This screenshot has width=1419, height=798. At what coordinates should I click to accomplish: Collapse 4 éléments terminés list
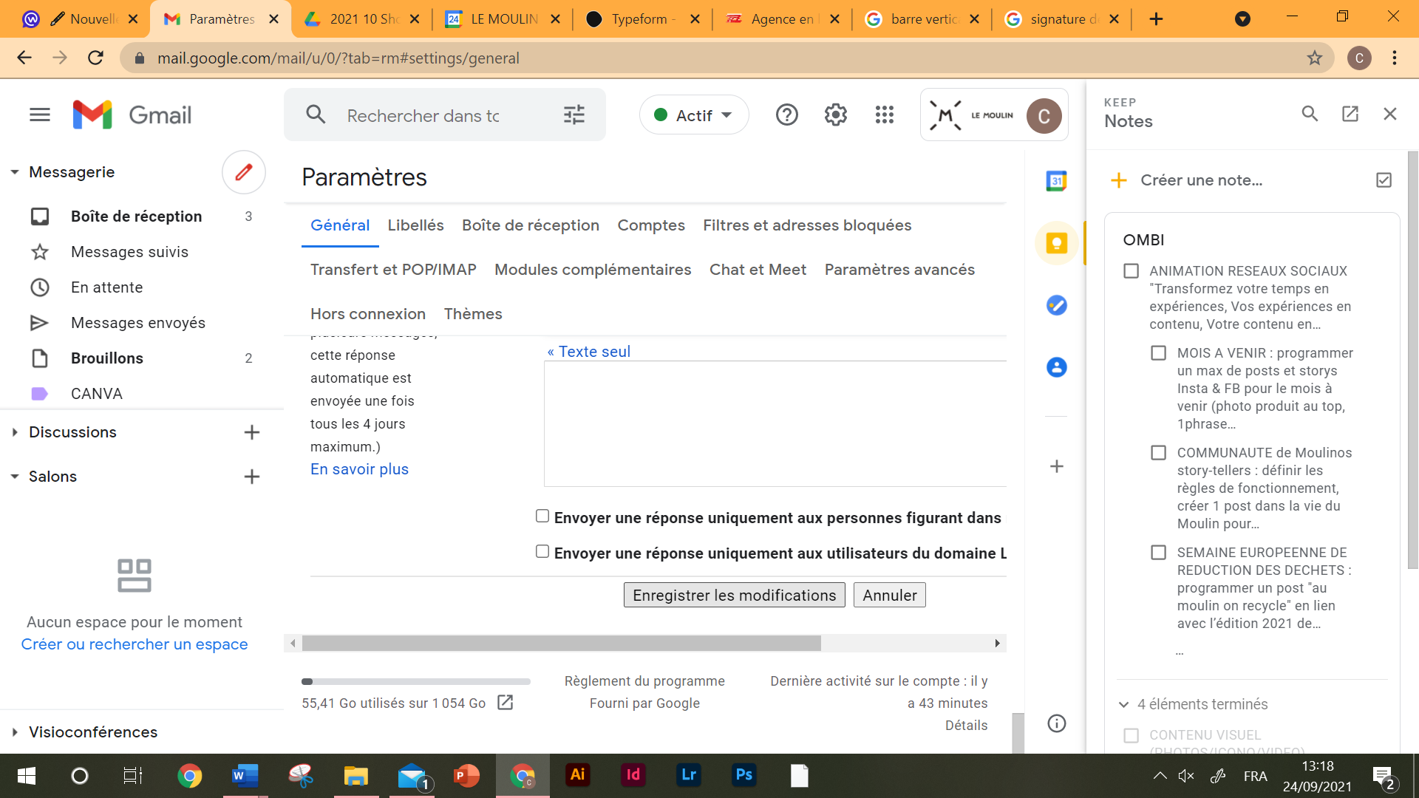click(x=1123, y=704)
